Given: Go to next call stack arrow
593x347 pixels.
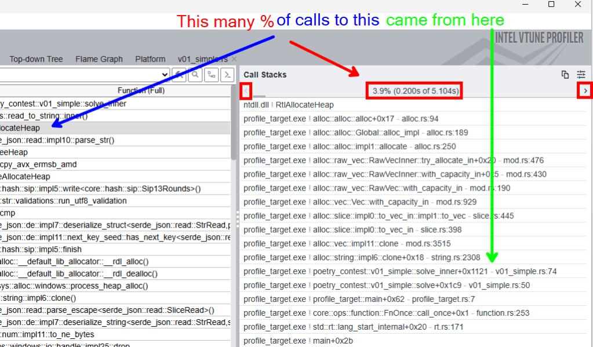Looking at the screenshot, I should pyautogui.click(x=585, y=91).
